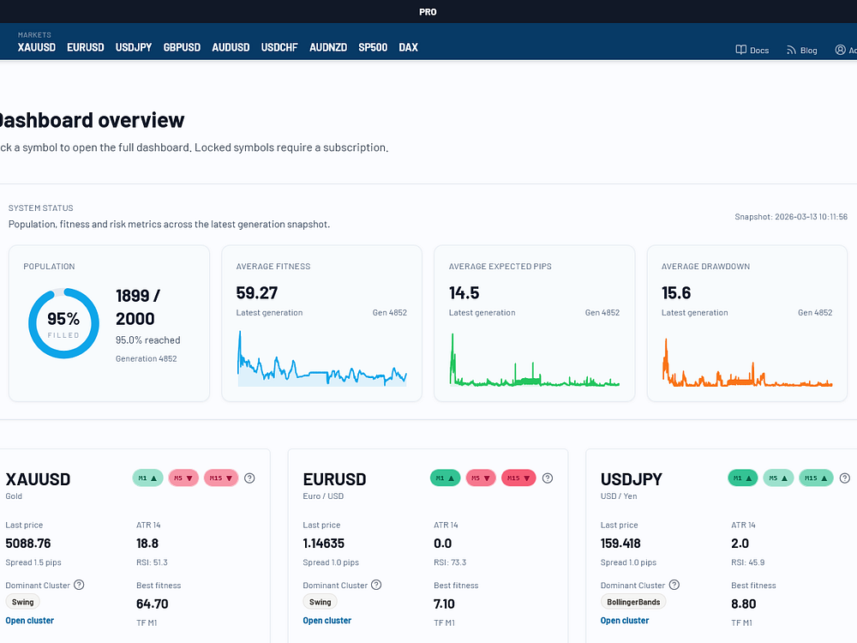
Task: Click info icon next to USDJPY Dominant Cluster
Action: tap(674, 585)
